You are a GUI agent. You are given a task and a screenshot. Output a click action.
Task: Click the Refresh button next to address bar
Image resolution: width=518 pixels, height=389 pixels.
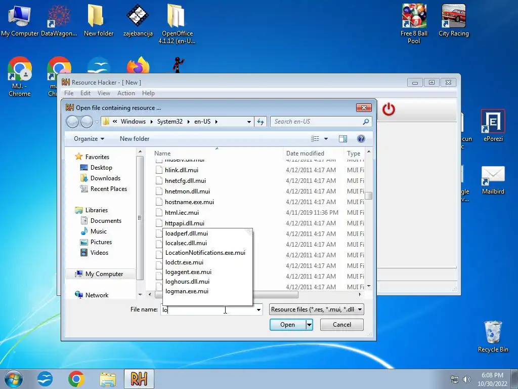(261, 122)
